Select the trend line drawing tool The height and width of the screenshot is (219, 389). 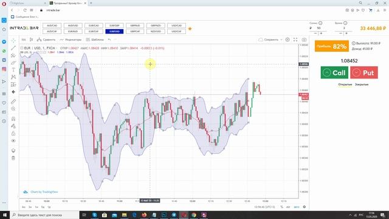pos(13,47)
